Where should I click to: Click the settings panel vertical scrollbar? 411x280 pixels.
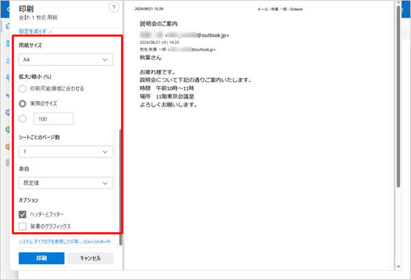tap(121, 188)
